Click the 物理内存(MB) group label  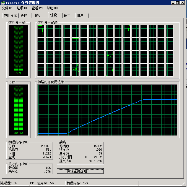(18, 142)
